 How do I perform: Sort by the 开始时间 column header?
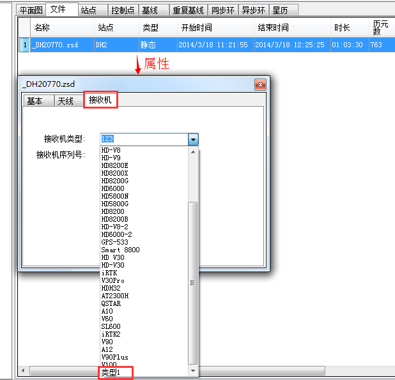point(215,27)
